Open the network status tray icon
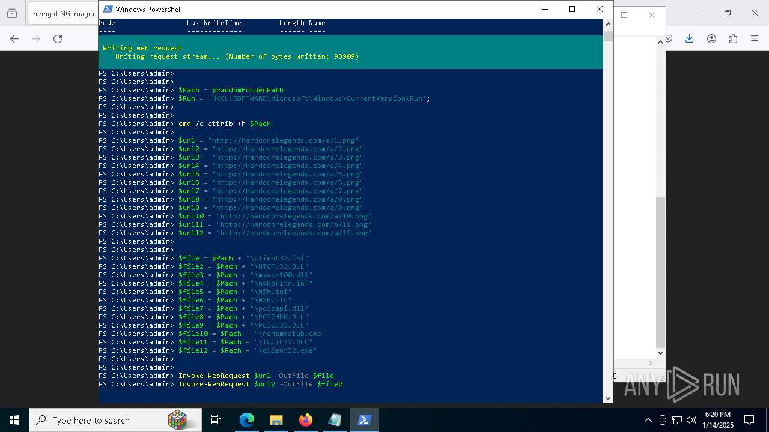This screenshot has height=432, width=769. [677, 420]
